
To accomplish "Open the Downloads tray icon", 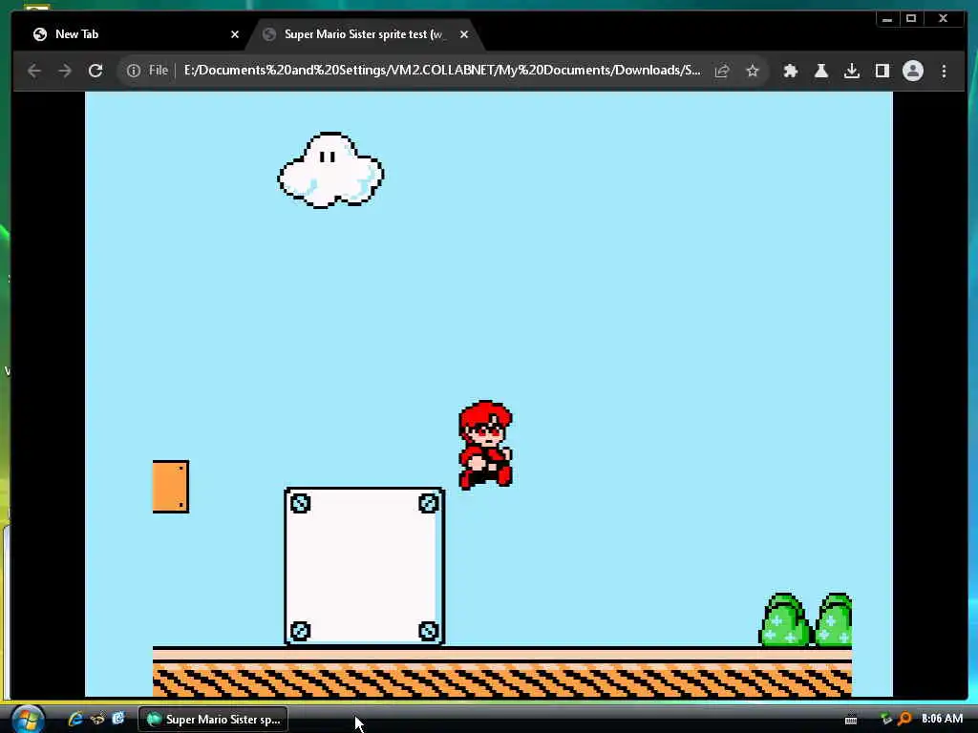I will pyautogui.click(x=851, y=71).
